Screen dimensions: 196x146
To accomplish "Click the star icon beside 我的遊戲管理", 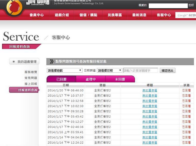I will click(x=13, y=62).
